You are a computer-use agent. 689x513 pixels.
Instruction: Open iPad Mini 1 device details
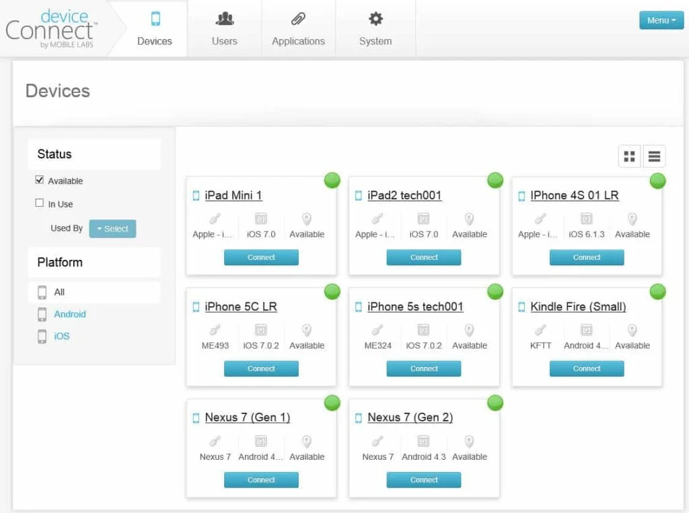pyautogui.click(x=233, y=195)
